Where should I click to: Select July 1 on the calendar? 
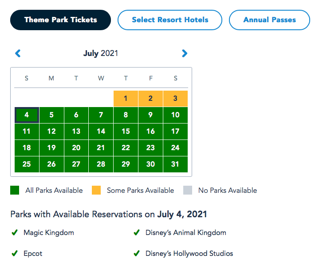tap(126, 99)
